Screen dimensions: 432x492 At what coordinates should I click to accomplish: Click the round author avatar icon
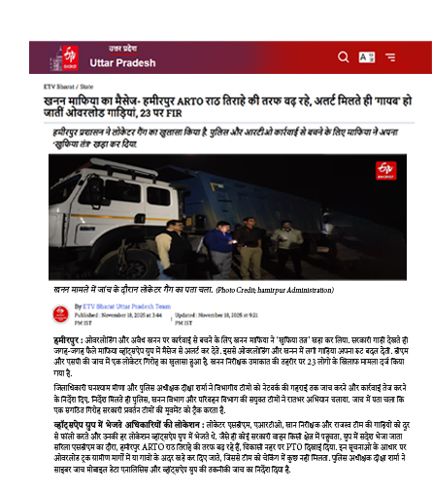(60, 314)
